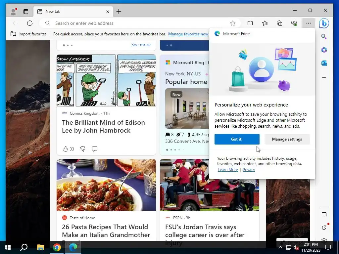Image resolution: width=339 pixels, height=254 pixels.
Task: Open The Brilliant Mind of Edison Lee headline
Action: [103, 126]
